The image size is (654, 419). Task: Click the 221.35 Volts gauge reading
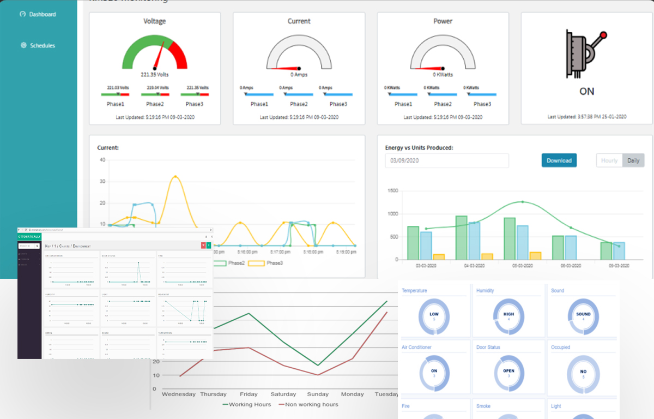pyautogui.click(x=155, y=74)
